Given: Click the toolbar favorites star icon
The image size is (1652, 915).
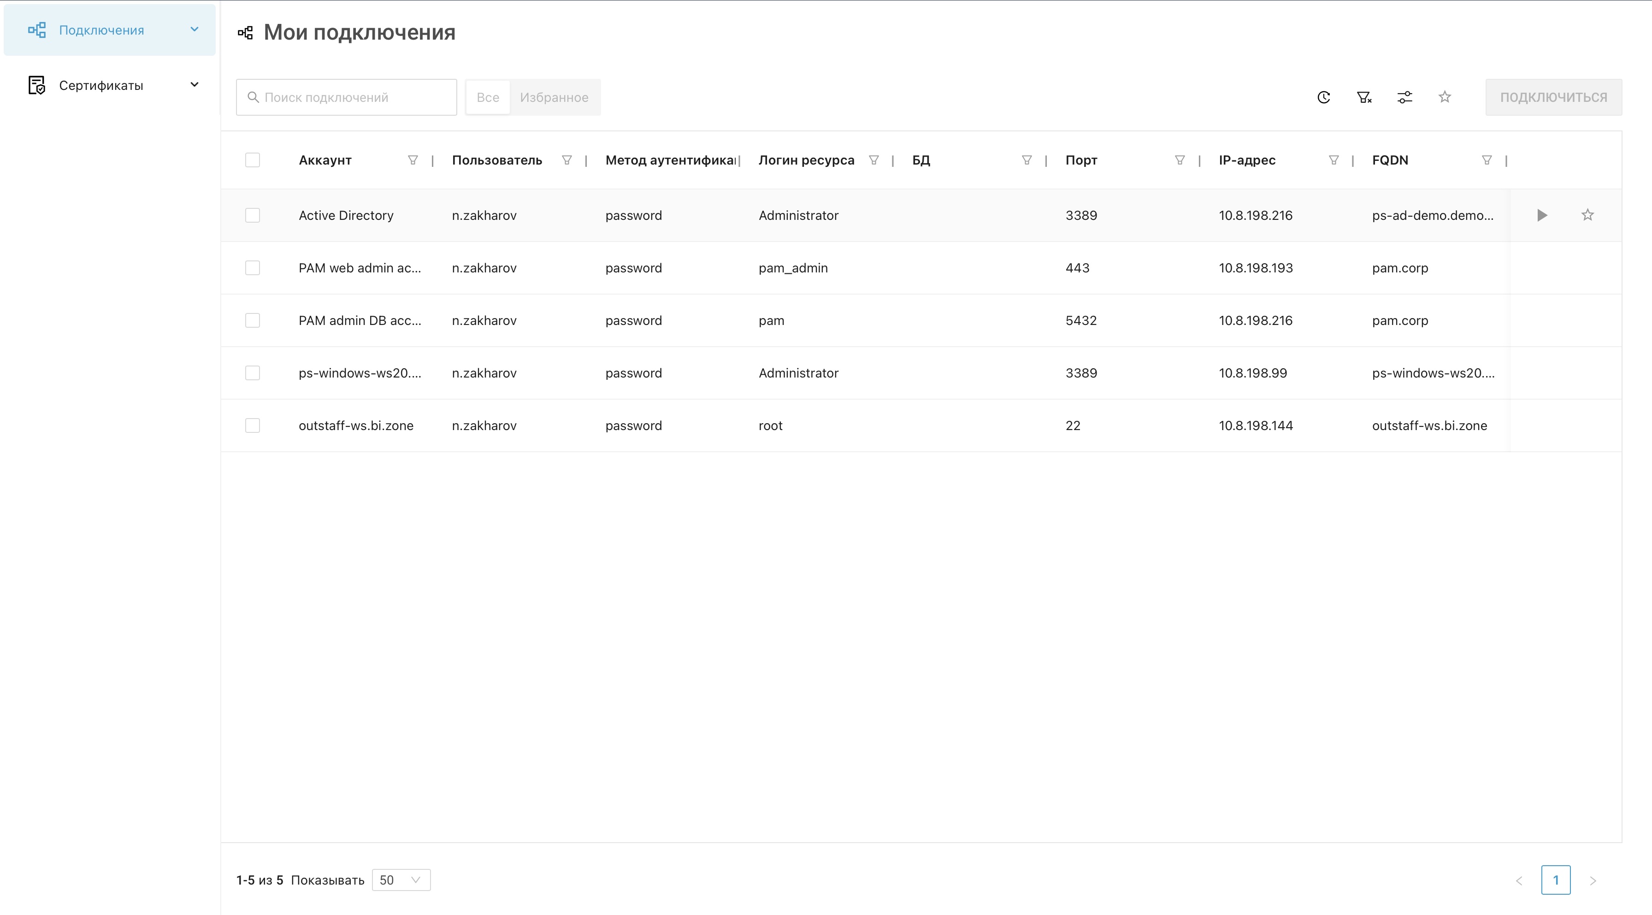Looking at the screenshot, I should pos(1444,97).
